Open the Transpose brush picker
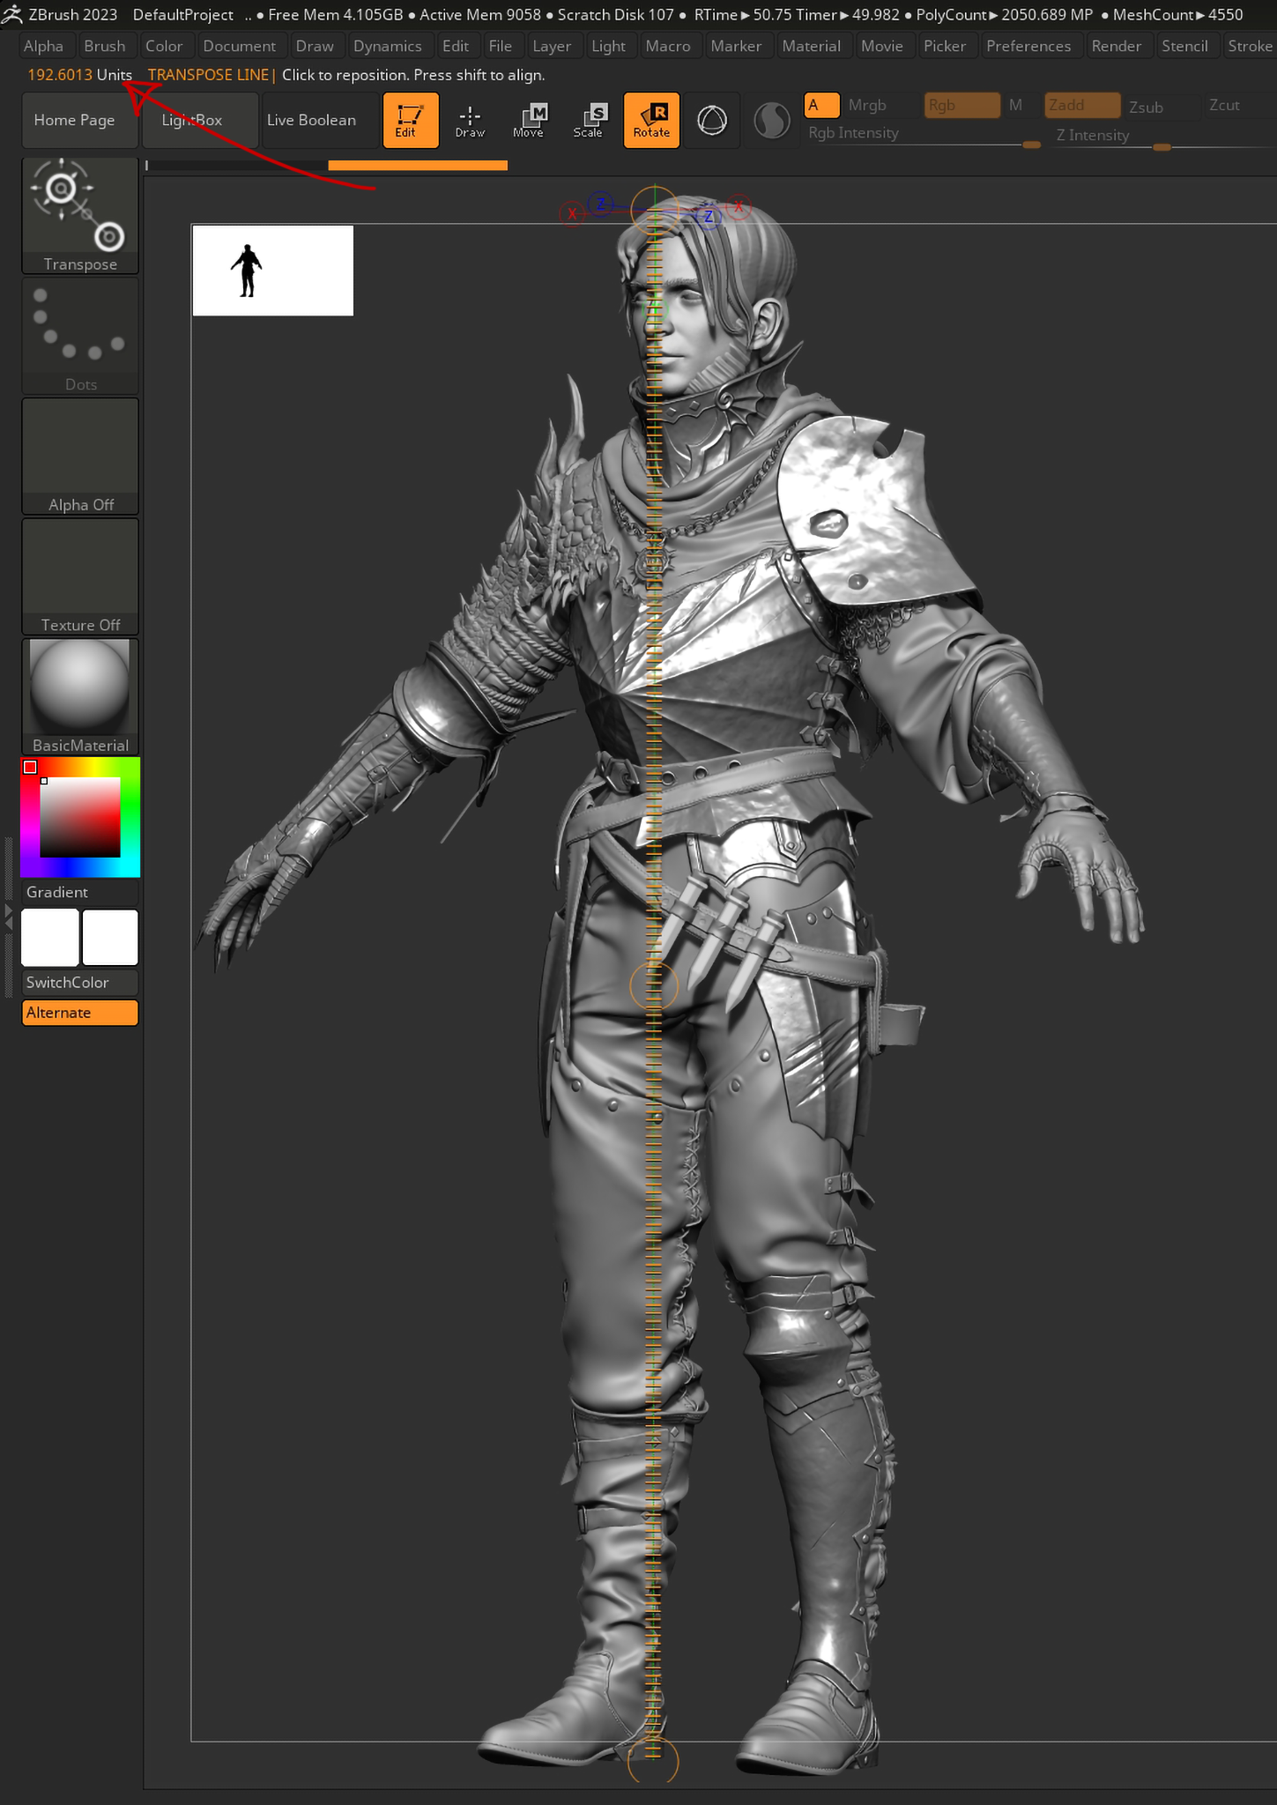The height and width of the screenshot is (1805, 1277). pyautogui.click(x=80, y=216)
